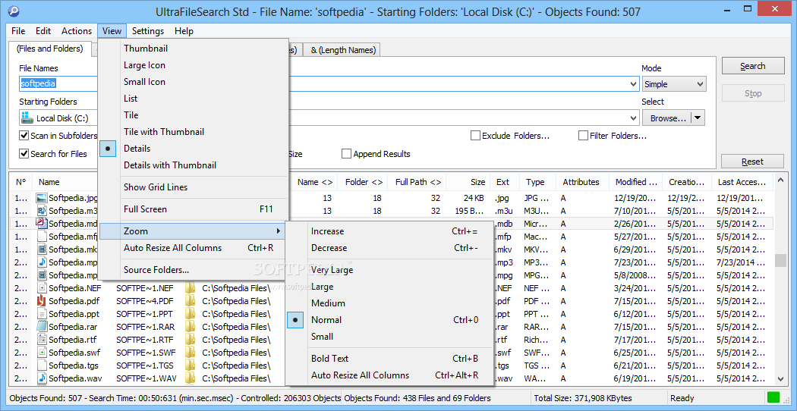Click the Softpedia.ppt file icon
The image size is (797, 411).
[x=42, y=313]
